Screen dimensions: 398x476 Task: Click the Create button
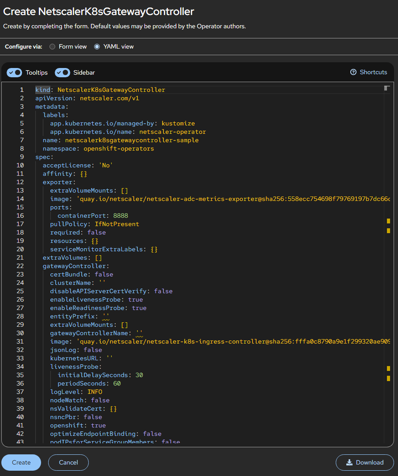21,462
